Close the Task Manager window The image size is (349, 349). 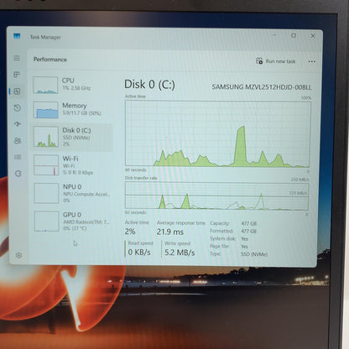pos(313,36)
